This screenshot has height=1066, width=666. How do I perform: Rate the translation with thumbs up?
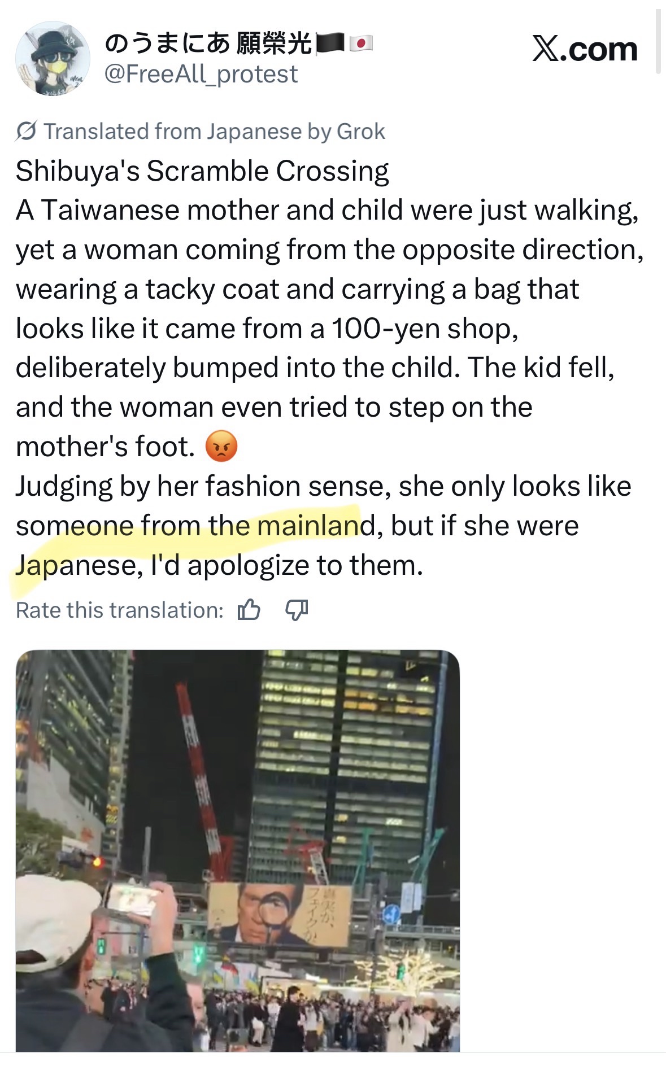pos(249,610)
